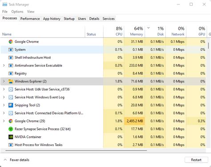Select the Windows Explorer (2) process name
This screenshot has width=211, height=167.
click(x=30, y=81)
